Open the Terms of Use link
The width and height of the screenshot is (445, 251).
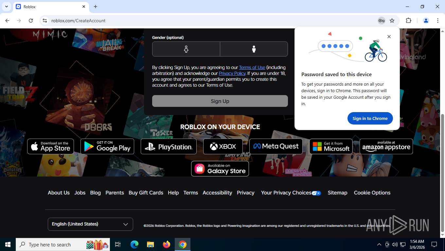252,67
